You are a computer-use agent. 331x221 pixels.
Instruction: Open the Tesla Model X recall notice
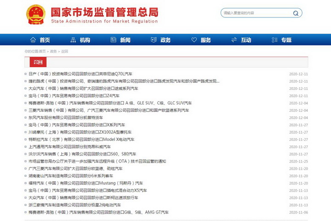coord(81,140)
